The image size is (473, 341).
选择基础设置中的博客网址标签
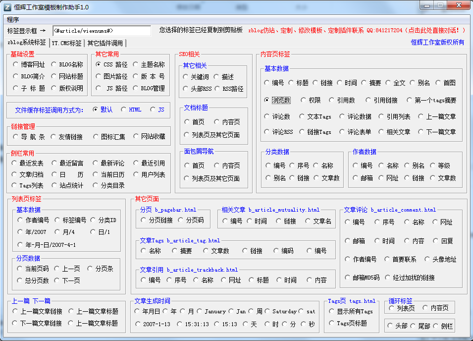pos(16,63)
